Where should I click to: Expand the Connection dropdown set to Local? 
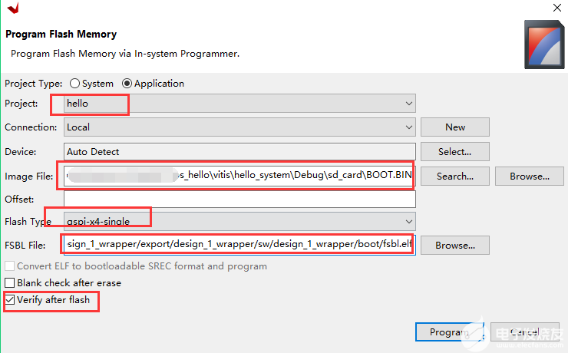pyautogui.click(x=238, y=127)
